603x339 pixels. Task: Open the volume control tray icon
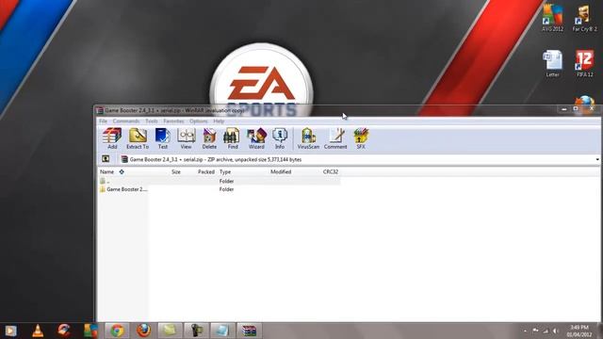click(x=556, y=331)
